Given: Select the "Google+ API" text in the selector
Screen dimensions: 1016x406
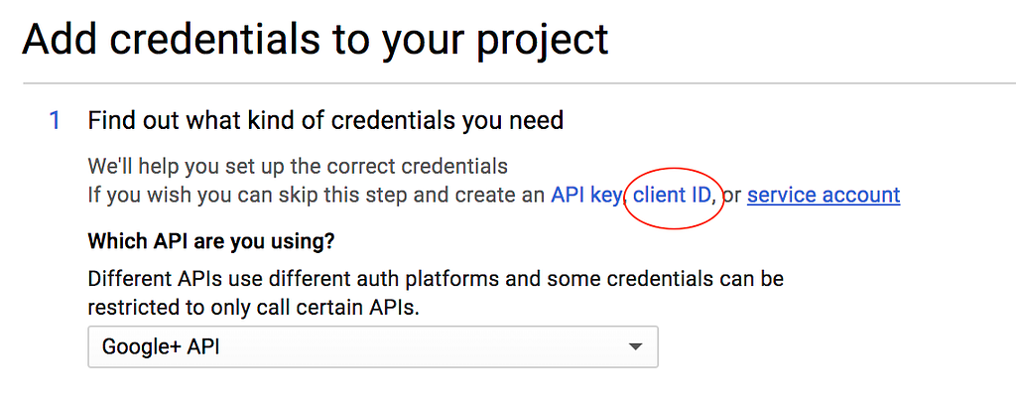Looking at the screenshot, I should pyautogui.click(x=161, y=347).
